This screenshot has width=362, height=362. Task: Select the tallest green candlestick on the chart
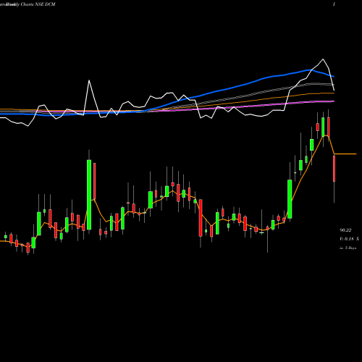pyautogui.click(x=89, y=195)
